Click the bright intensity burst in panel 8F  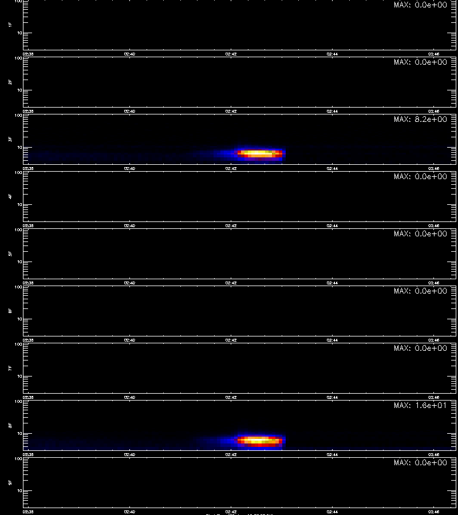click(260, 440)
